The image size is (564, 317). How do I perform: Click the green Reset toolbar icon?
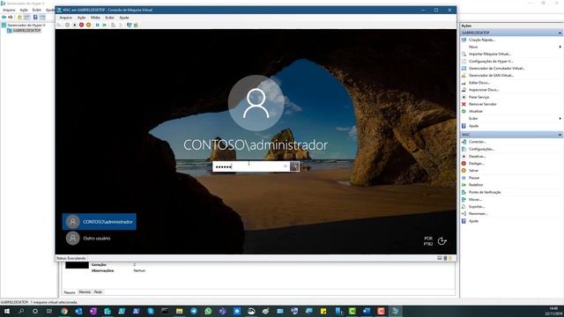[105, 26]
